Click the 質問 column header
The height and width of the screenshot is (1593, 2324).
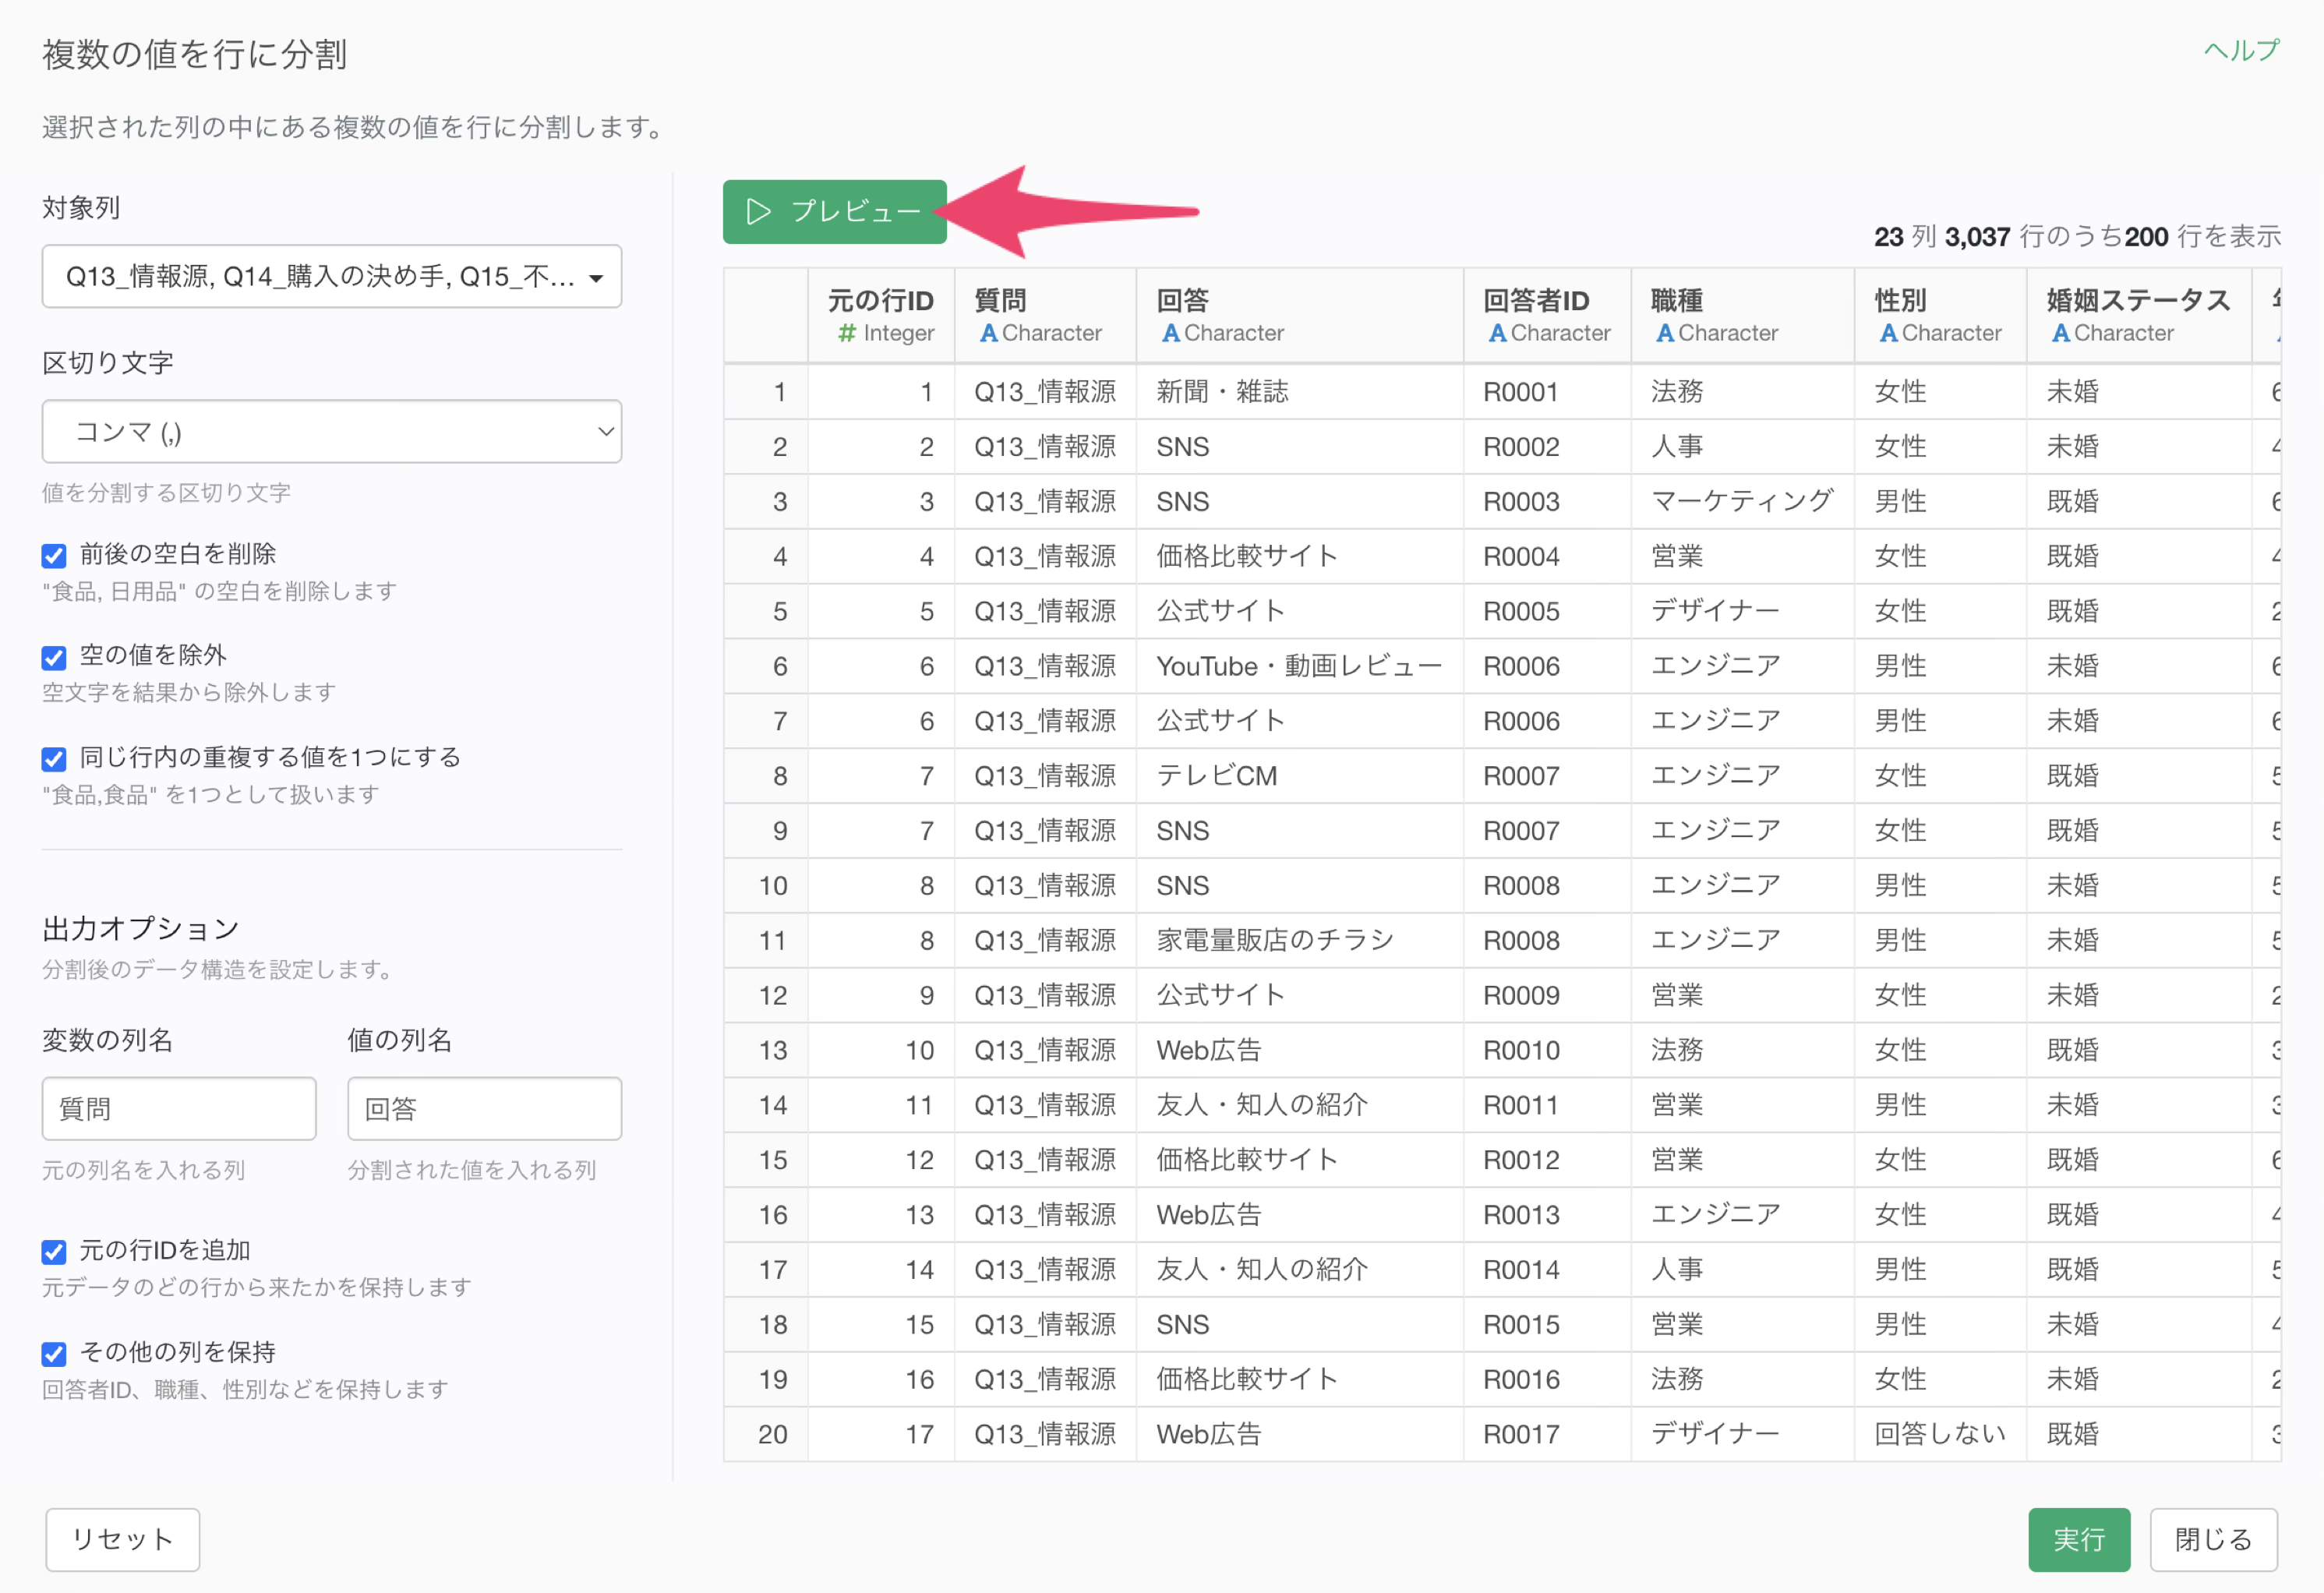(1045, 315)
